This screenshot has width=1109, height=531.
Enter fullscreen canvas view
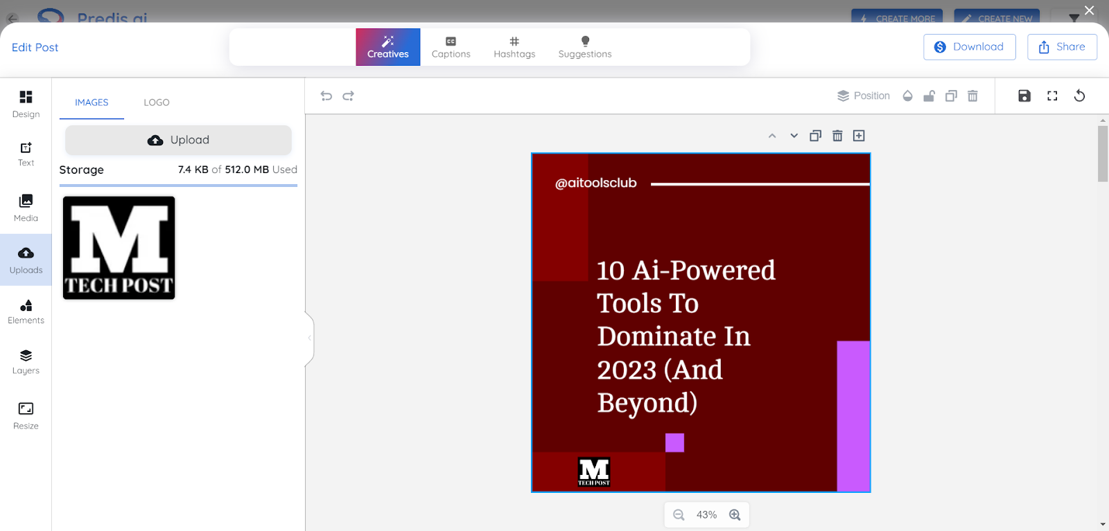(x=1052, y=96)
